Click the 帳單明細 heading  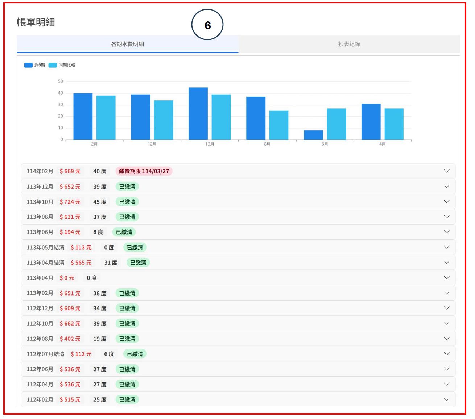(36, 22)
